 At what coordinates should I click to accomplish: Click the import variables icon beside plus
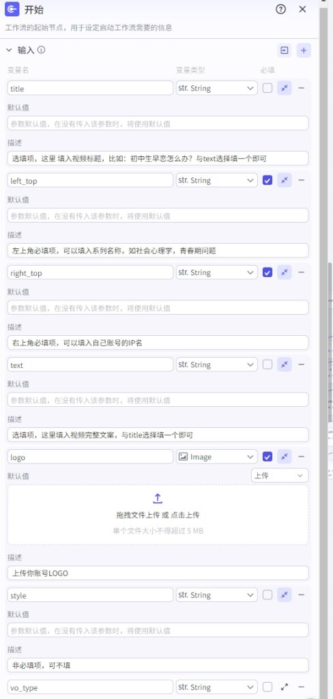coord(285,51)
